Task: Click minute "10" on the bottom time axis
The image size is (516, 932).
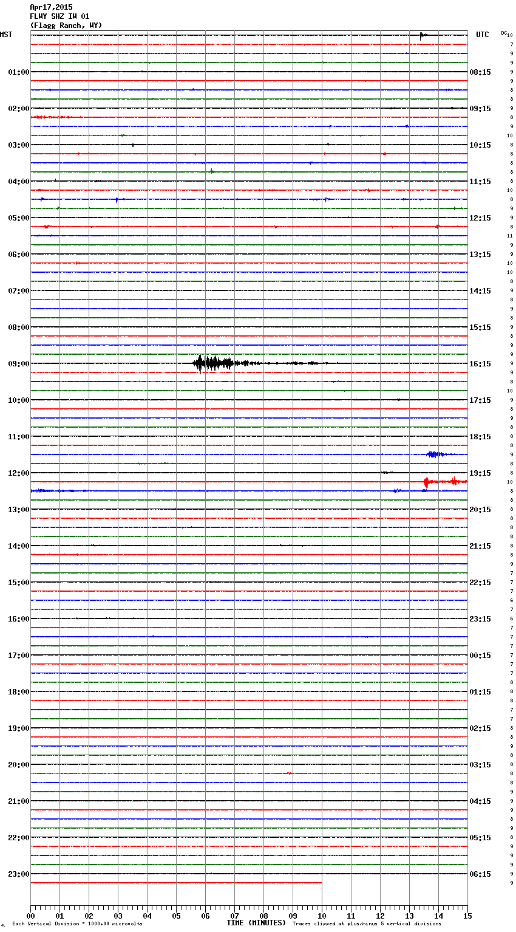Action: click(x=322, y=916)
